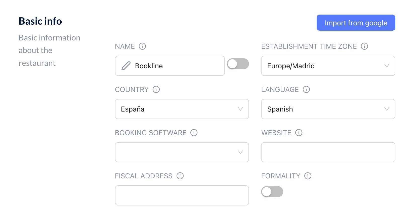
Task: Expand the España country dropdown
Action: [x=182, y=109]
